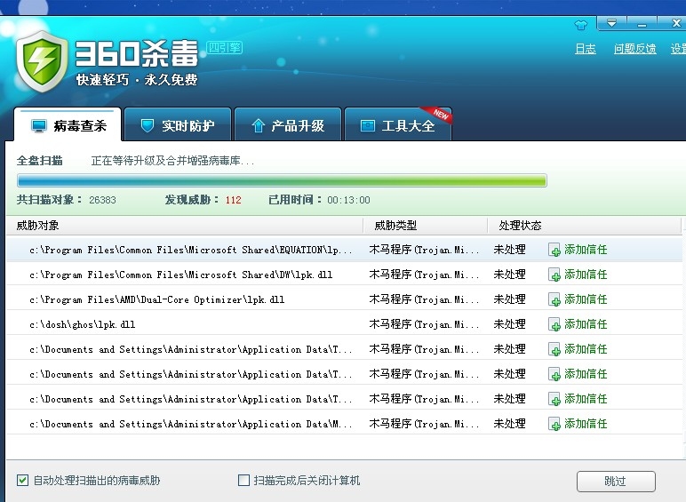Click the 360 shield logo icon
The image size is (686, 502).
(42, 61)
